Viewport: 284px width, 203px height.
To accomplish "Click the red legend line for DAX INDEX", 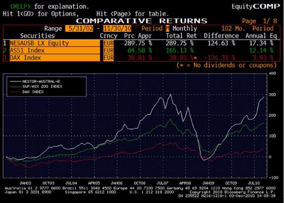I will (15, 92).
